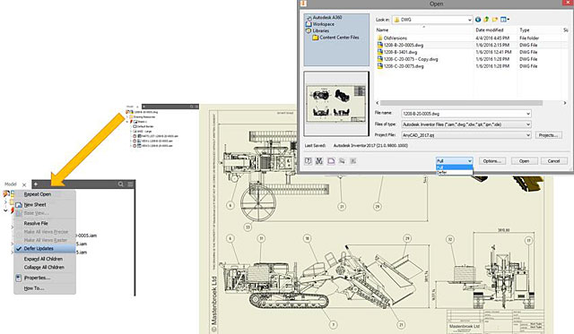Click the help question mark icon in the dialog
574x334 pixels.
point(309,161)
